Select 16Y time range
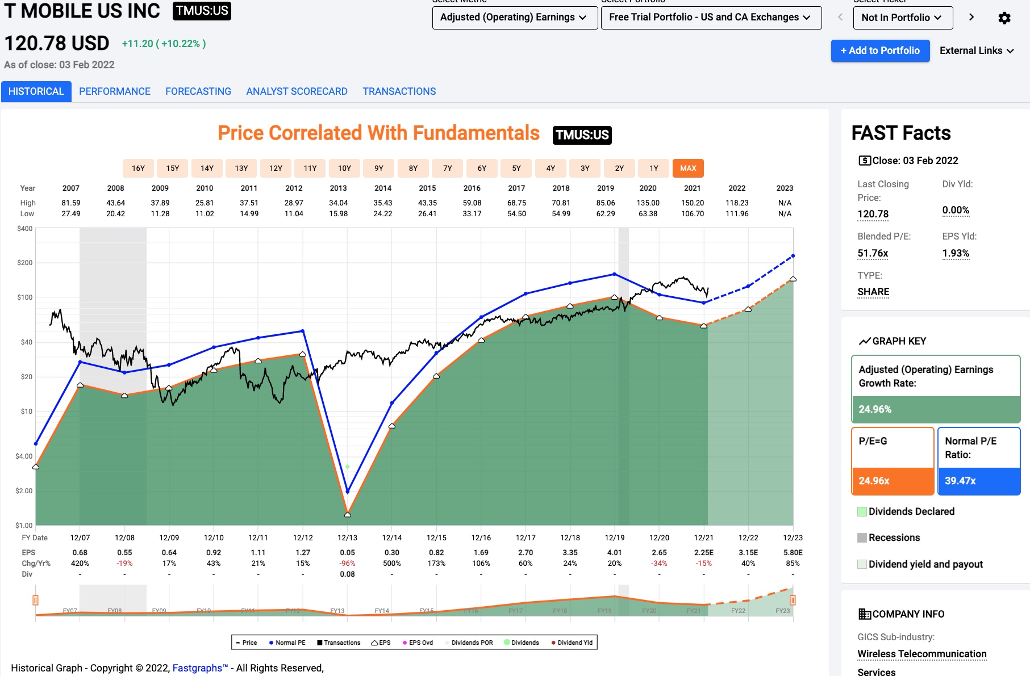This screenshot has height=676, width=1030. (138, 168)
